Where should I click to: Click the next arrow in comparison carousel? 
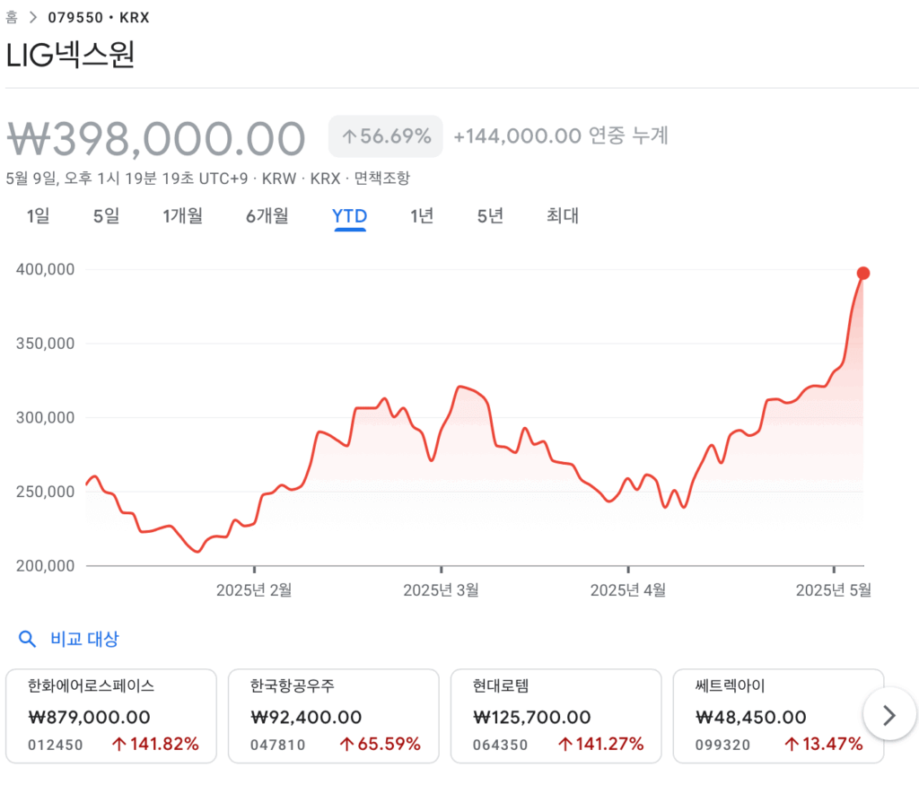click(x=889, y=715)
